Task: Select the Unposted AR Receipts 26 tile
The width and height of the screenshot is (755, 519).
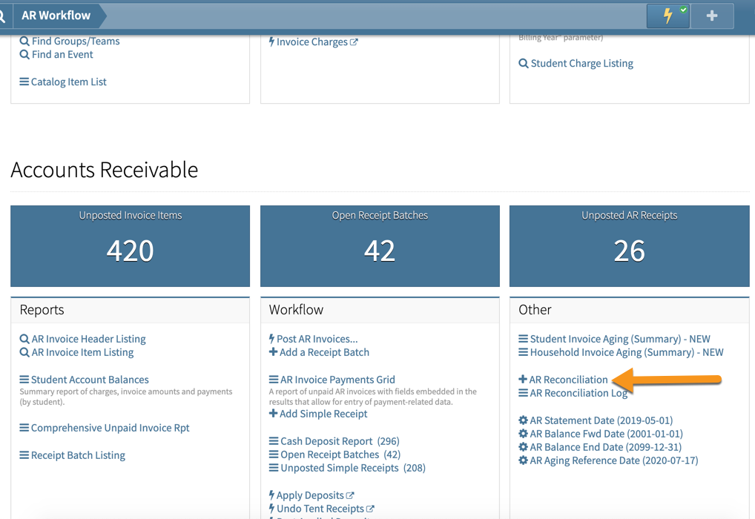Action: [x=629, y=245]
